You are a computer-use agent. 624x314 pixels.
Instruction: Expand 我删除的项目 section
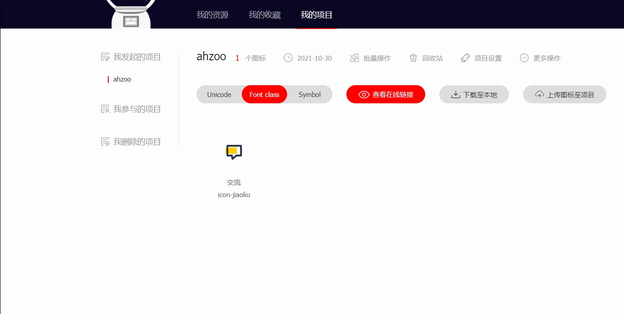pyautogui.click(x=137, y=142)
